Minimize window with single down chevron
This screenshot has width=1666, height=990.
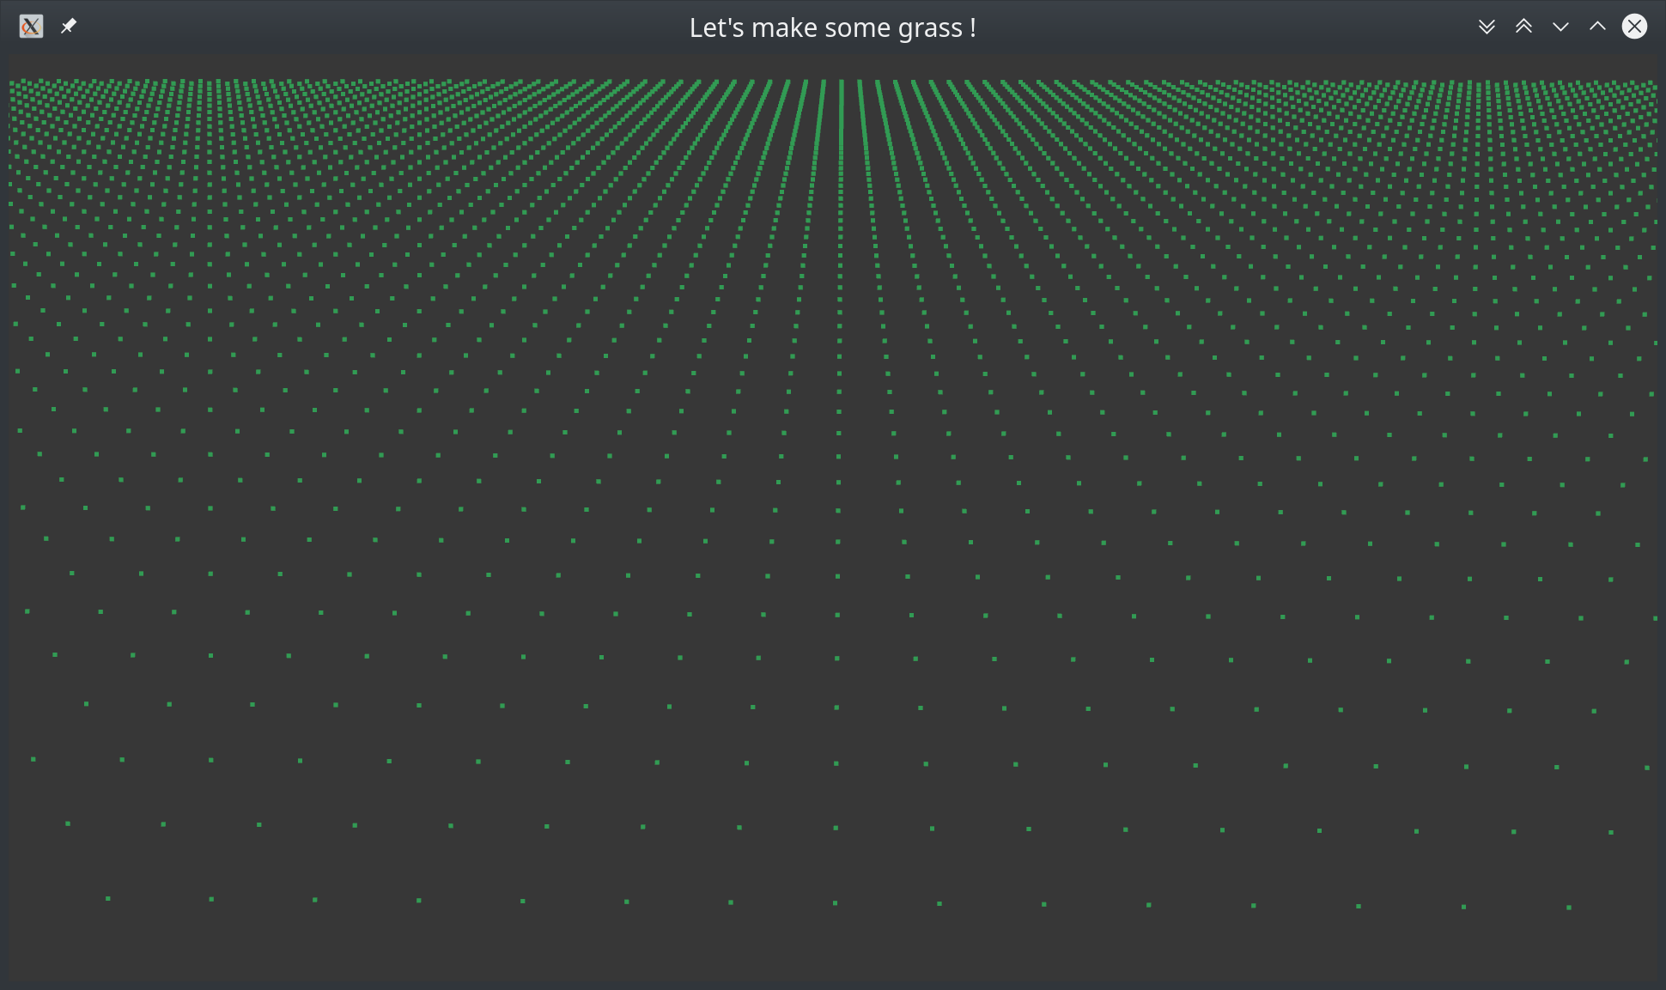(1560, 27)
